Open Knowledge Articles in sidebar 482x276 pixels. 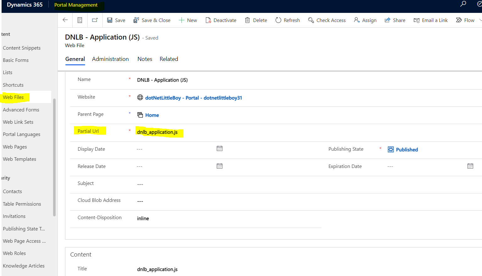tap(24, 266)
